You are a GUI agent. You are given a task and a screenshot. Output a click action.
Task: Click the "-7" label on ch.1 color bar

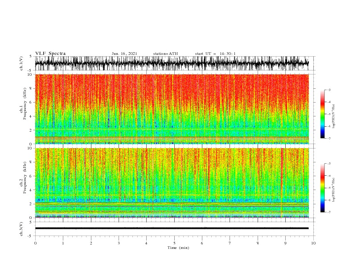tap(329, 138)
